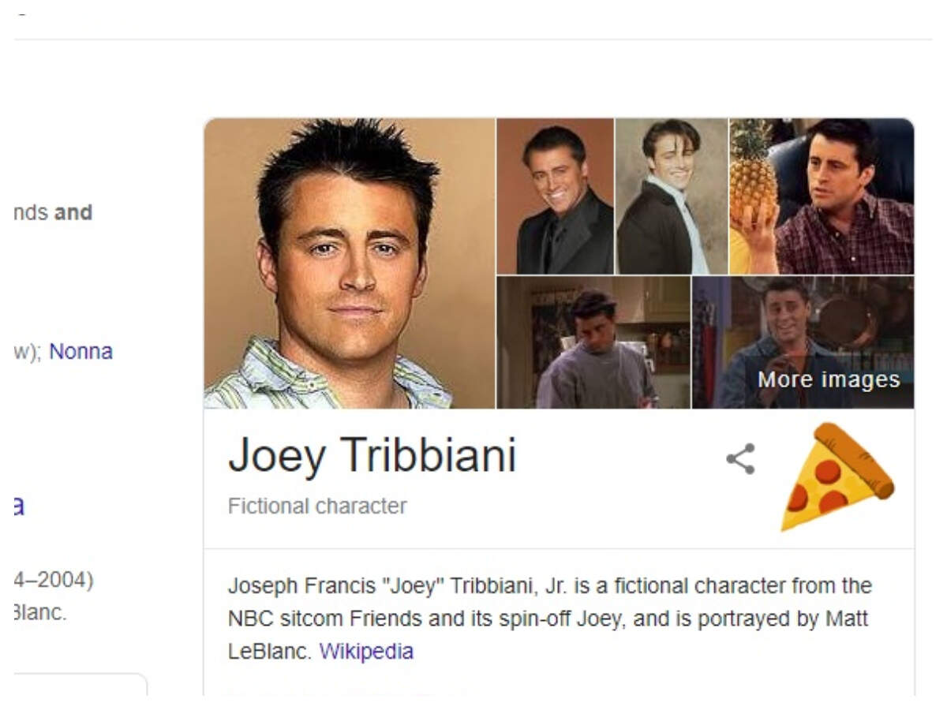Open the Wikipedia link

click(366, 652)
